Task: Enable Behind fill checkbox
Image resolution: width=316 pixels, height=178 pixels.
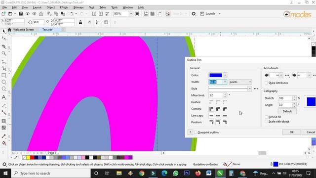Action: 266,117
